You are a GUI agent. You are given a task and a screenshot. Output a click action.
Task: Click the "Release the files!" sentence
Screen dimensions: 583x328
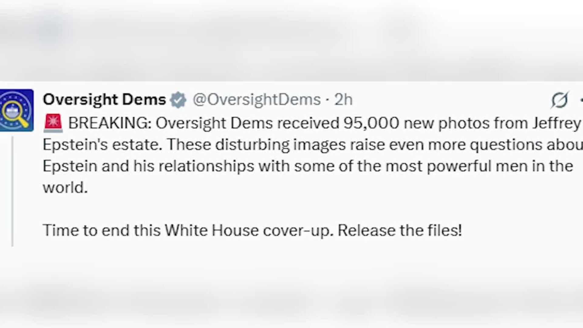(x=400, y=230)
